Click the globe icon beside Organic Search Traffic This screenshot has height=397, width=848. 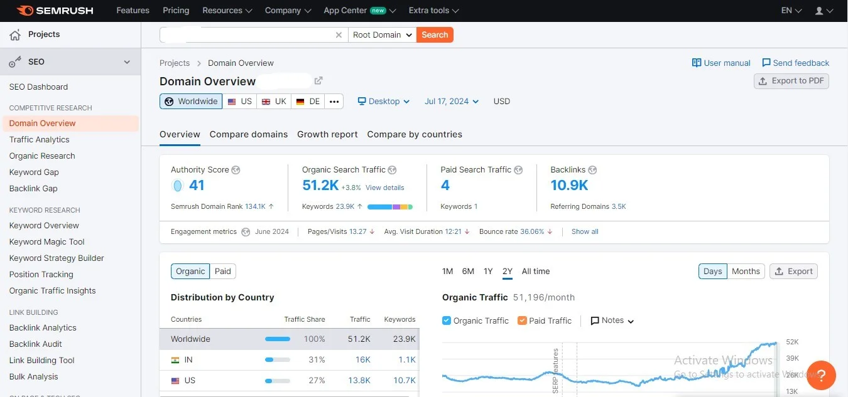click(392, 170)
